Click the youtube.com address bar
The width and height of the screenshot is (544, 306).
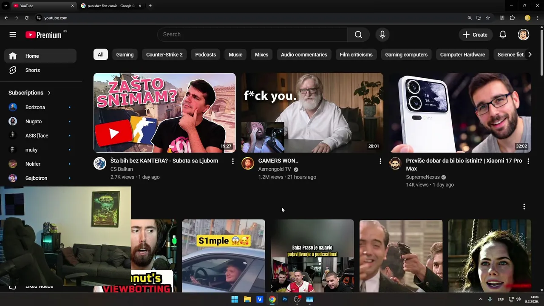(x=251, y=18)
